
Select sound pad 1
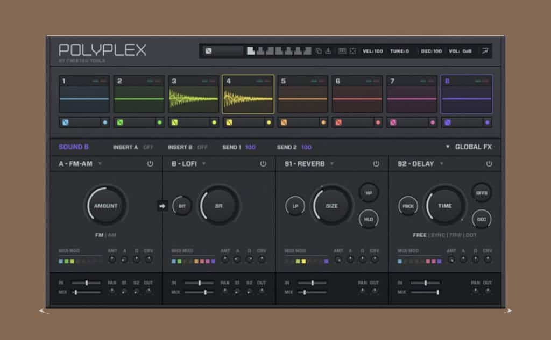[84, 94]
